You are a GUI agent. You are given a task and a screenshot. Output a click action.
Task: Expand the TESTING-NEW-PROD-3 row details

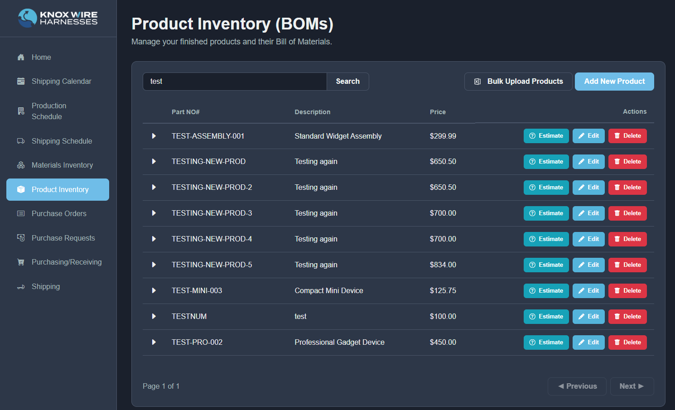(154, 213)
